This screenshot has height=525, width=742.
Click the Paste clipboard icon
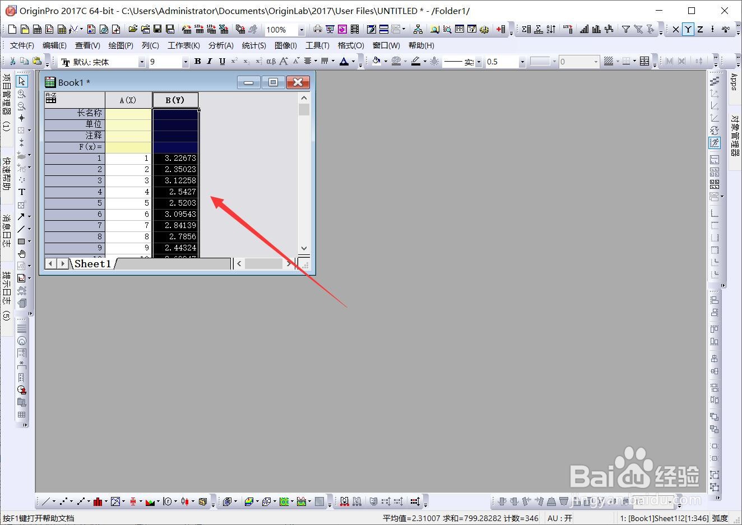tap(37, 62)
